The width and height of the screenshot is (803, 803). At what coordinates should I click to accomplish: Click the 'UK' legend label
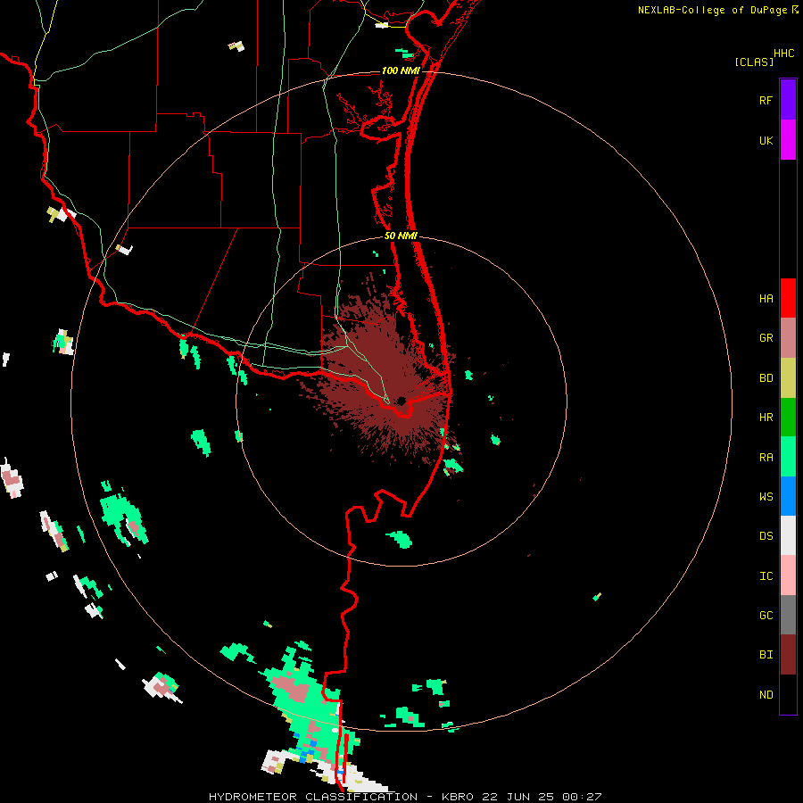click(x=766, y=140)
